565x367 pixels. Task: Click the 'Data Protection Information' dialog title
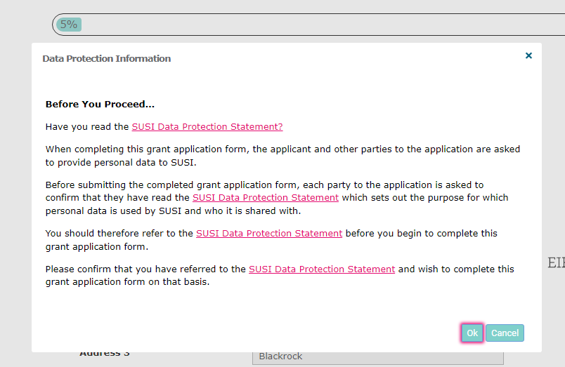[107, 59]
